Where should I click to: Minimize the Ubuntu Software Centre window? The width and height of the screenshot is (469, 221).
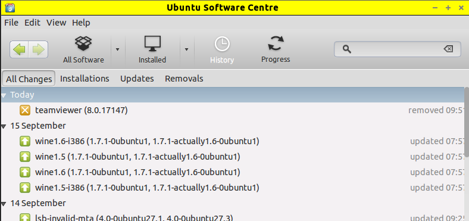[435, 8]
